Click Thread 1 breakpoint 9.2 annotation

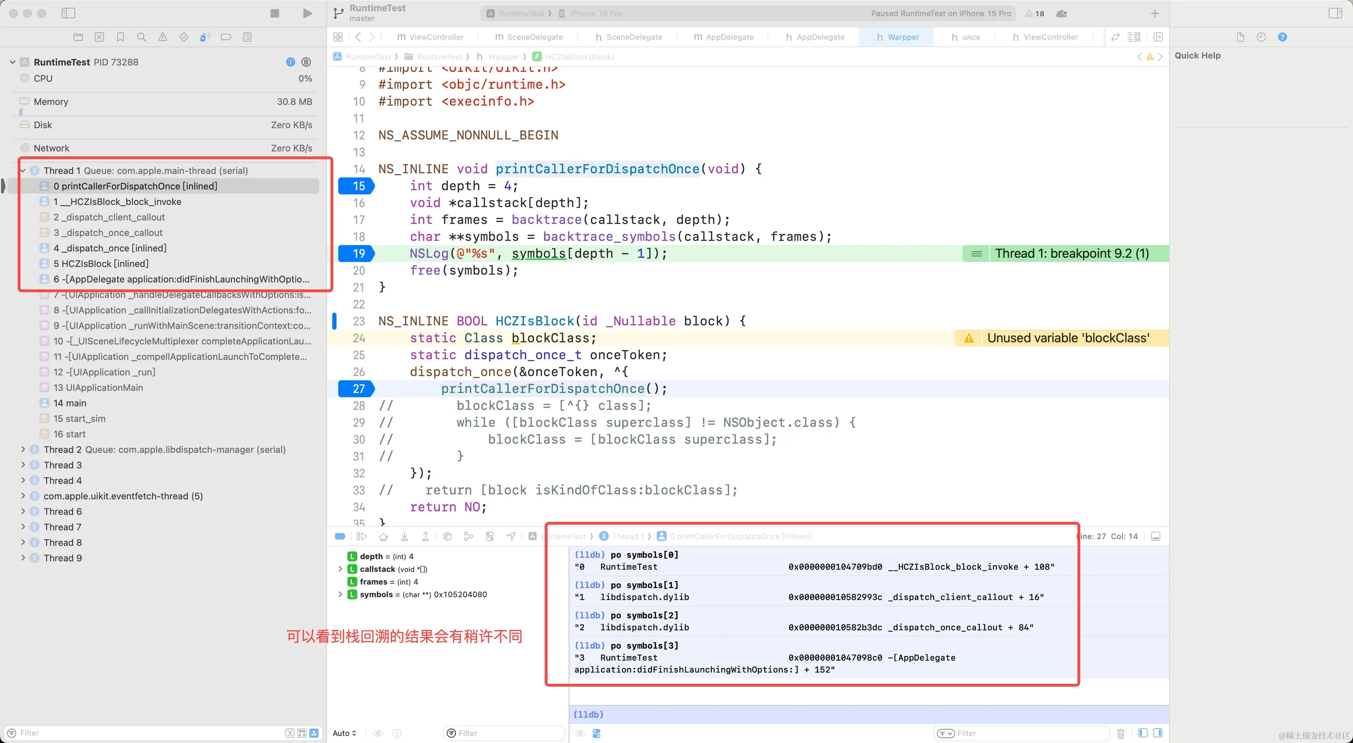pyautogui.click(x=1066, y=253)
